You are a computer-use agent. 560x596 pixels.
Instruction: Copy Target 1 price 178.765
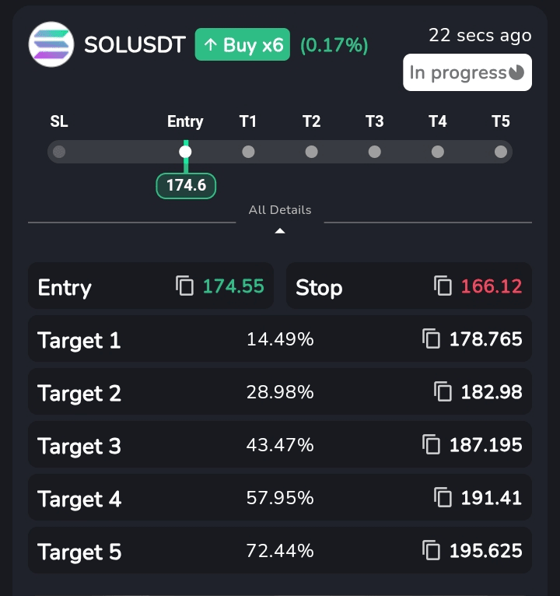click(x=431, y=338)
